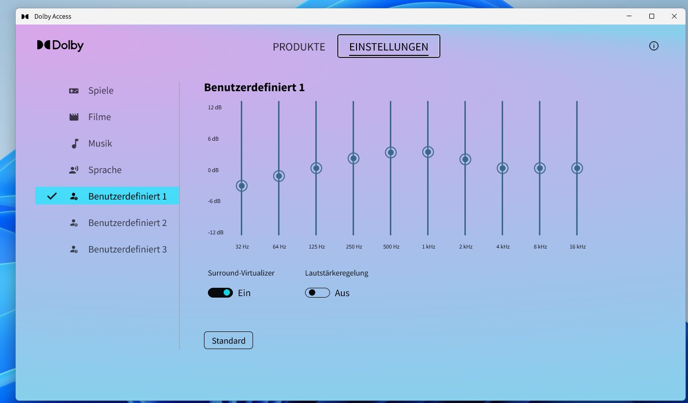Click the 32 Hz slider handle

pos(241,186)
